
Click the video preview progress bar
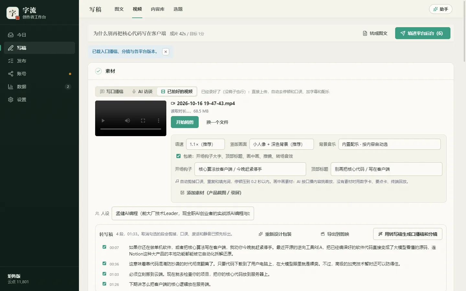point(131,129)
